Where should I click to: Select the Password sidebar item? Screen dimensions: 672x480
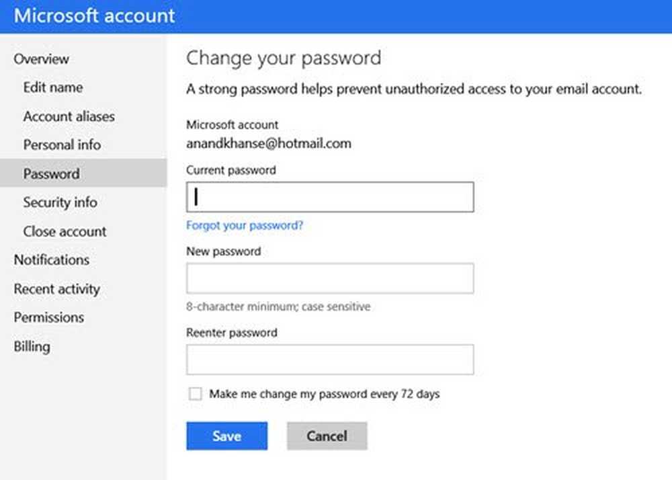pos(52,173)
